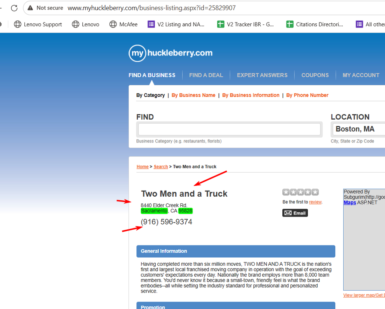Focus the FIND business category field

pyautogui.click(x=229, y=129)
